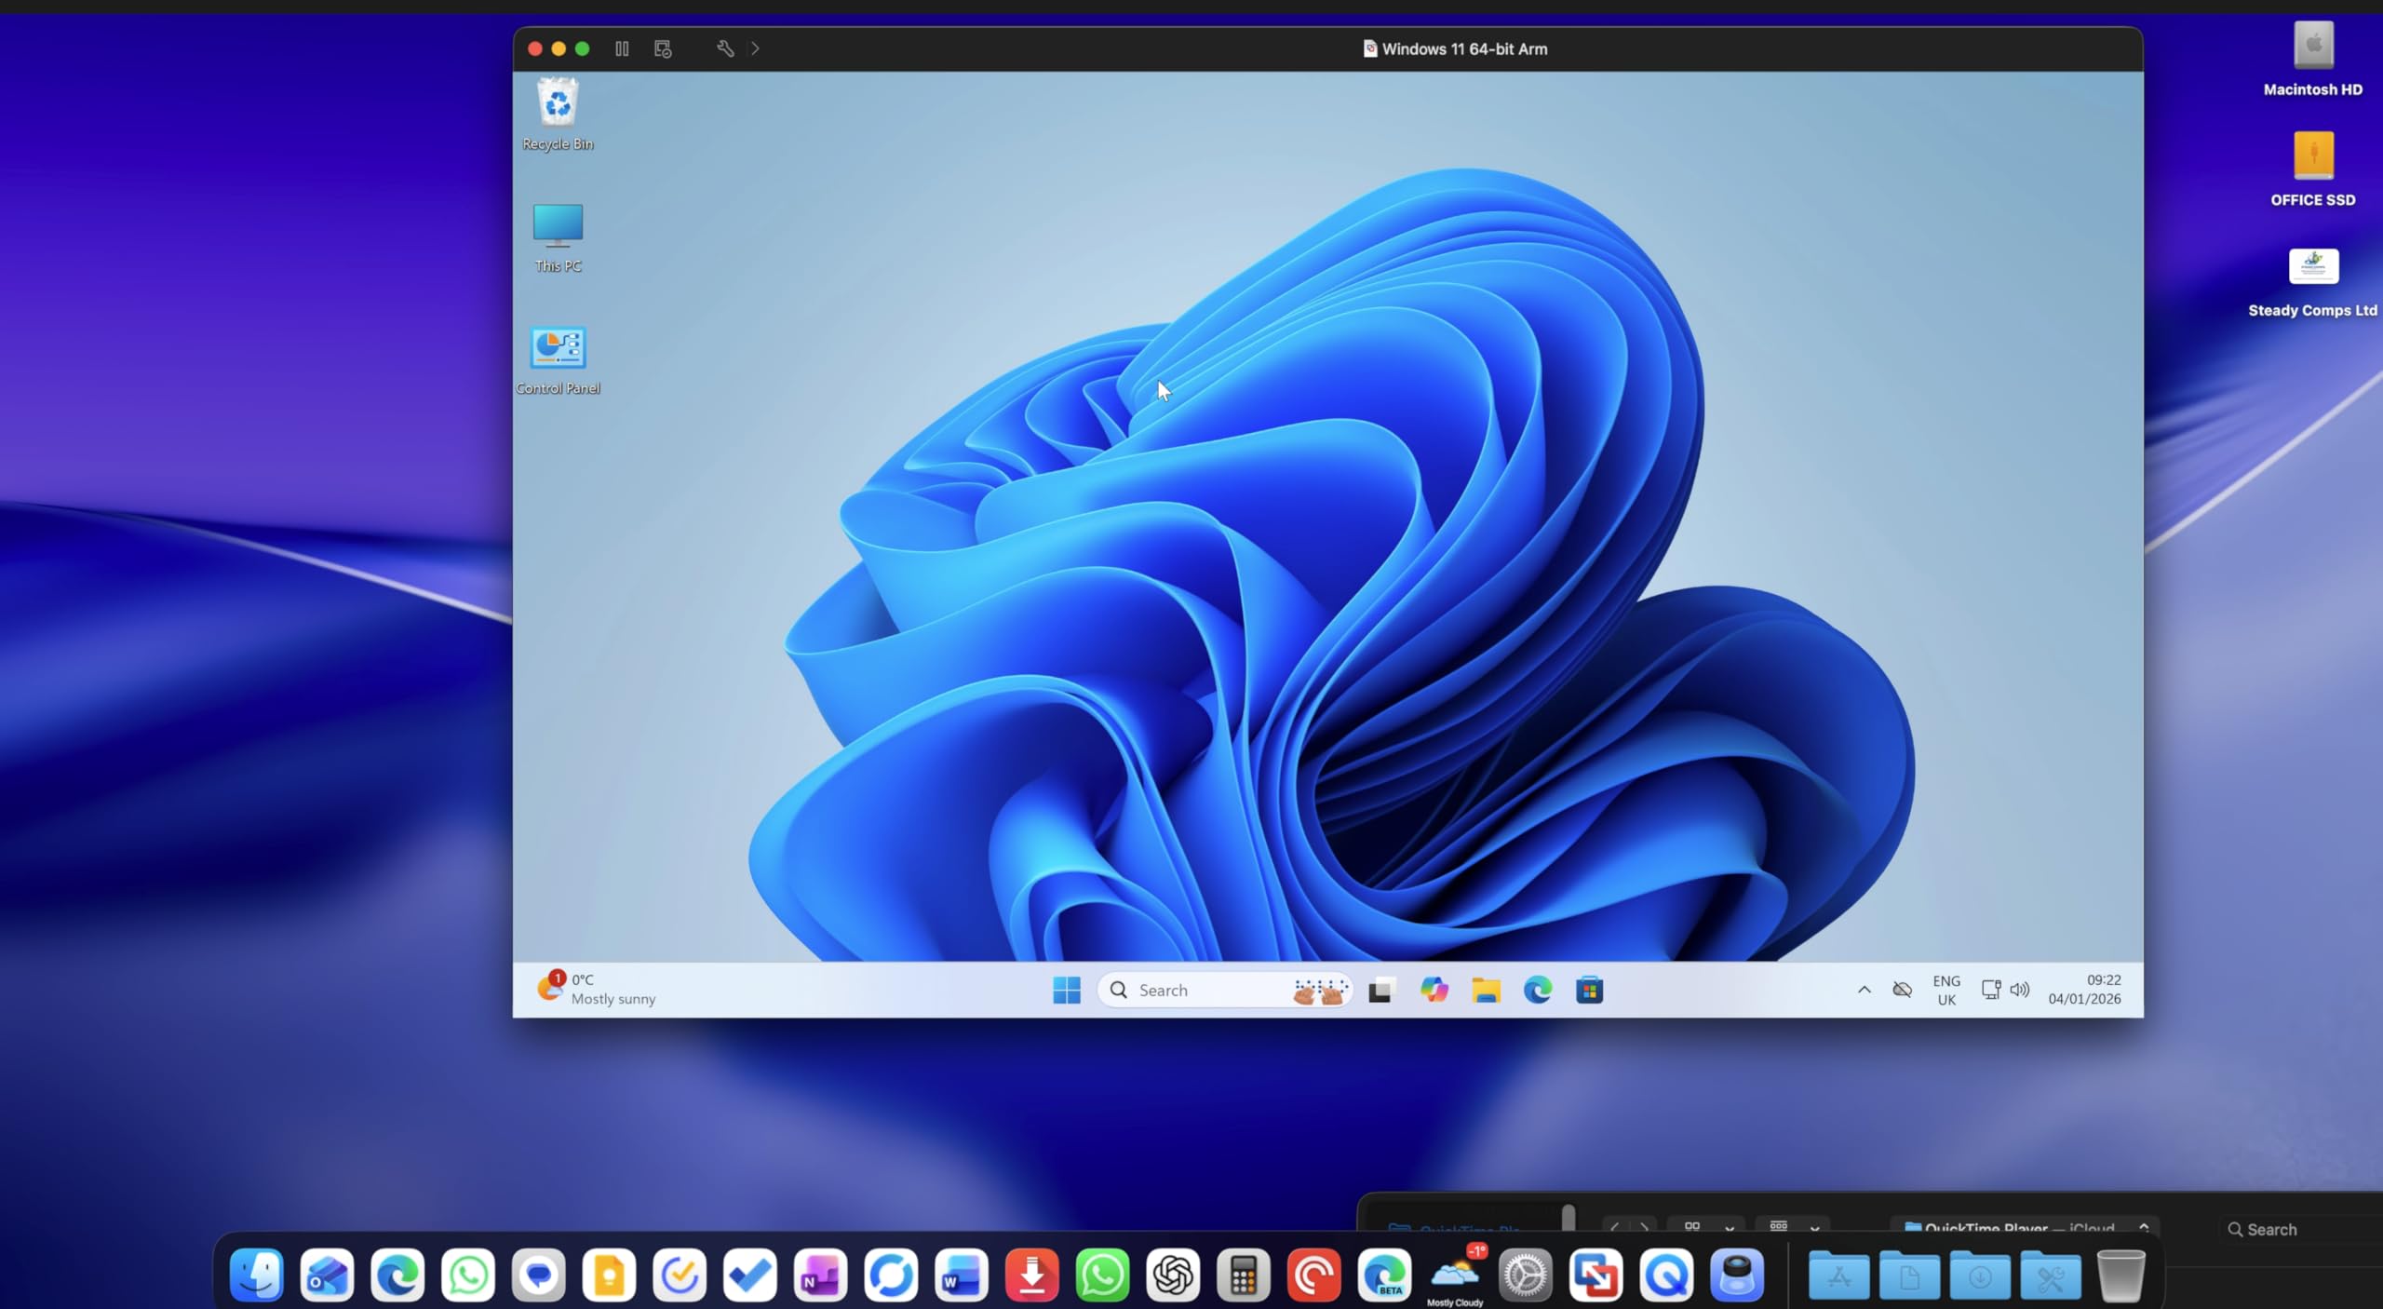Open Task View on Windows taskbar
Viewport: 2383px width, 1309px height.
(1380, 991)
